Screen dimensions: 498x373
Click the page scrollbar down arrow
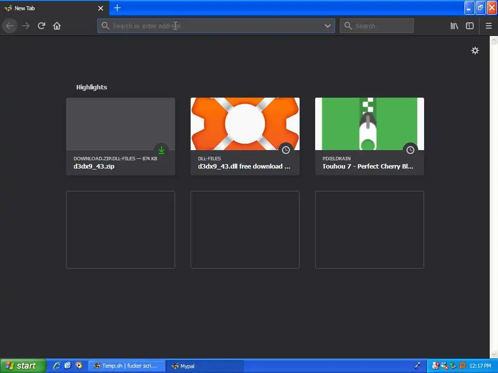[x=494, y=354]
